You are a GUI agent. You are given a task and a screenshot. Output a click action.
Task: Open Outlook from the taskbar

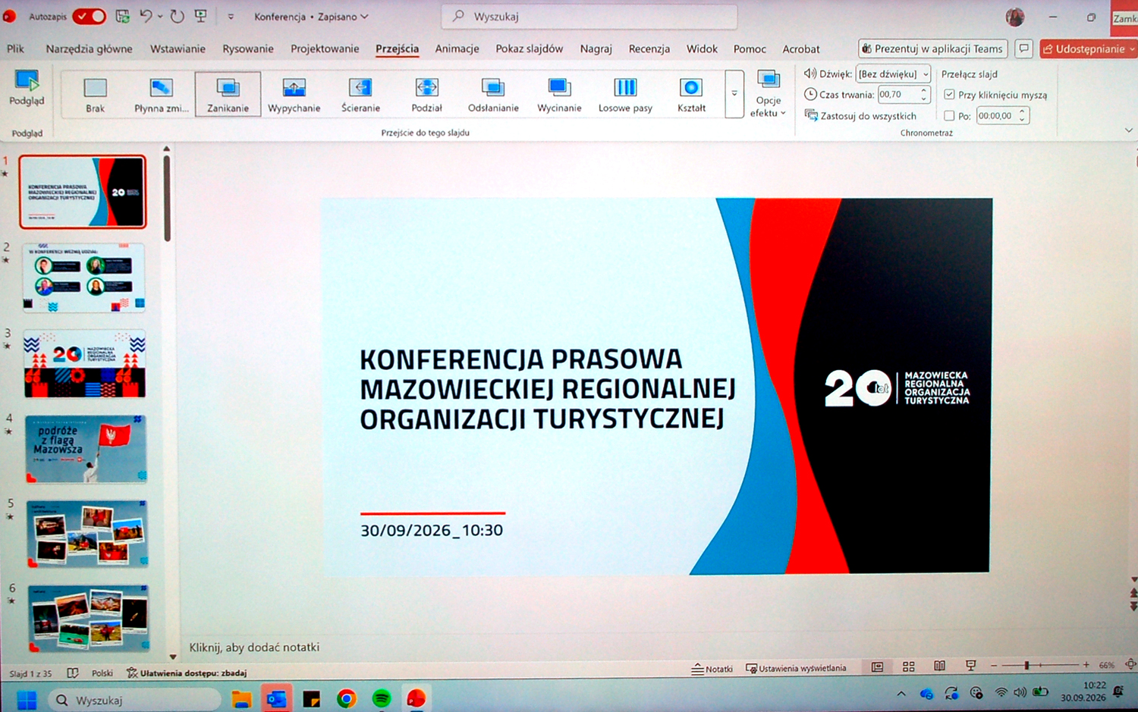click(277, 698)
